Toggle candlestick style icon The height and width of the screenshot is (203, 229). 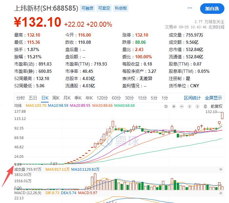205,106
